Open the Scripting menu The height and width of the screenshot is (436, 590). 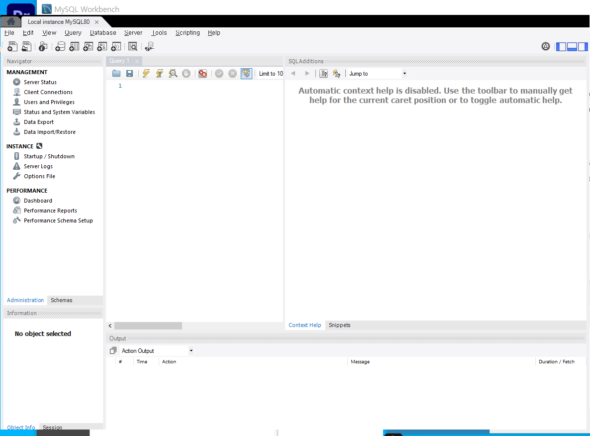click(x=188, y=33)
